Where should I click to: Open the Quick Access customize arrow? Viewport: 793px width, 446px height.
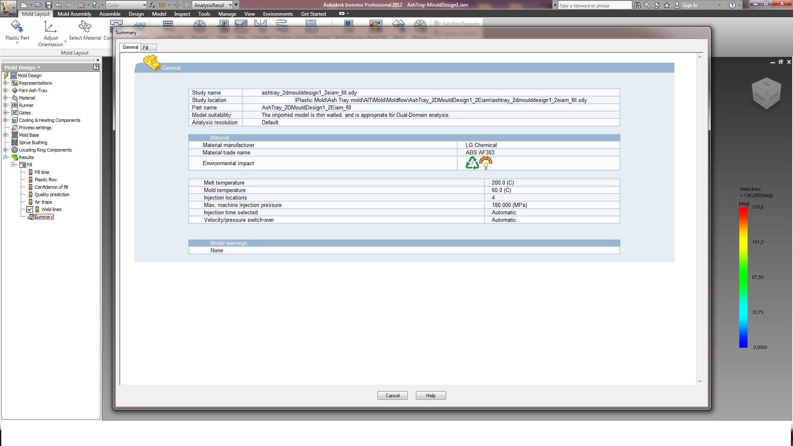pos(236,5)
